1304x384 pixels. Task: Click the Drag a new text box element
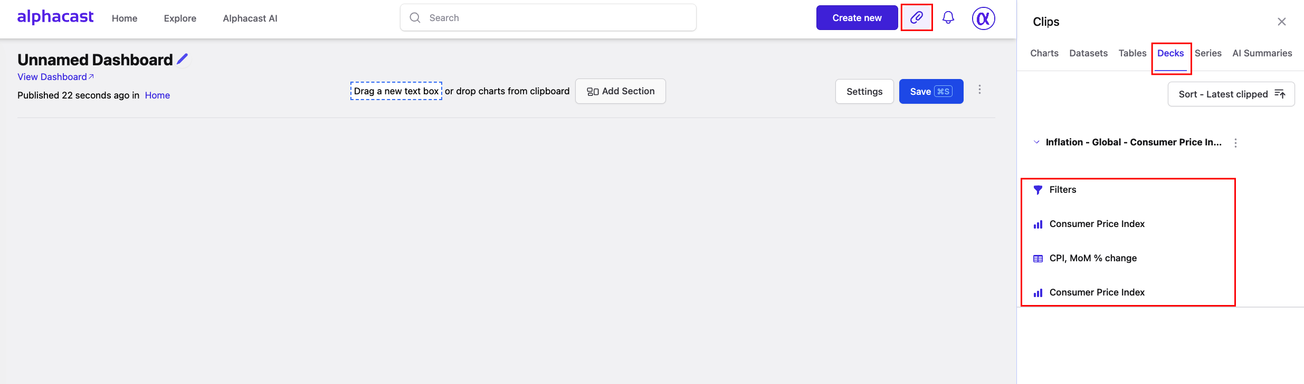[396, 91]
